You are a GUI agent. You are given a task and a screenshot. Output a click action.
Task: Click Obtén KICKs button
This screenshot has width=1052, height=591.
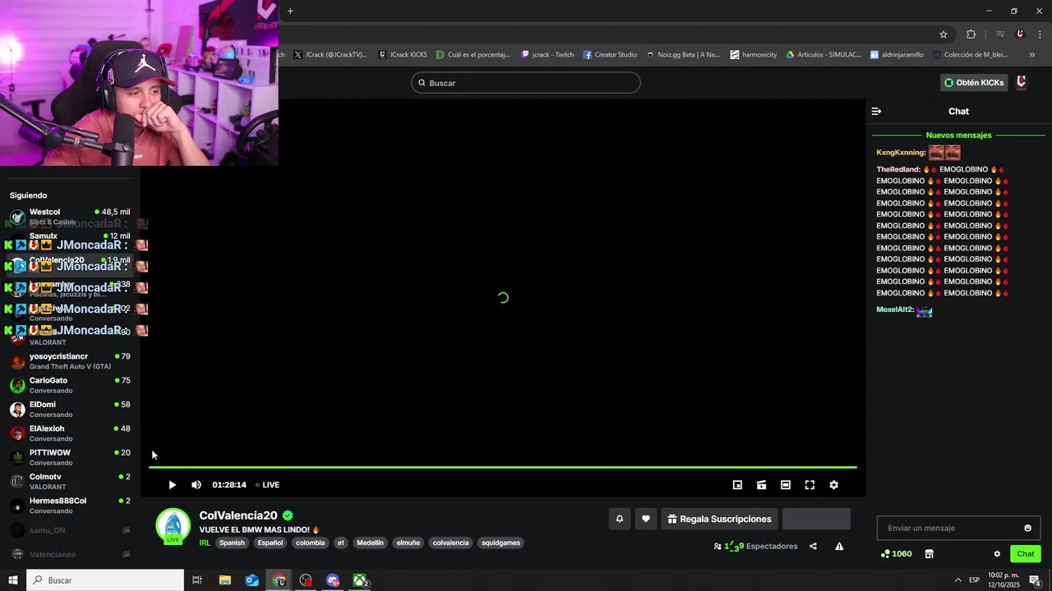[x=974, y=83]
